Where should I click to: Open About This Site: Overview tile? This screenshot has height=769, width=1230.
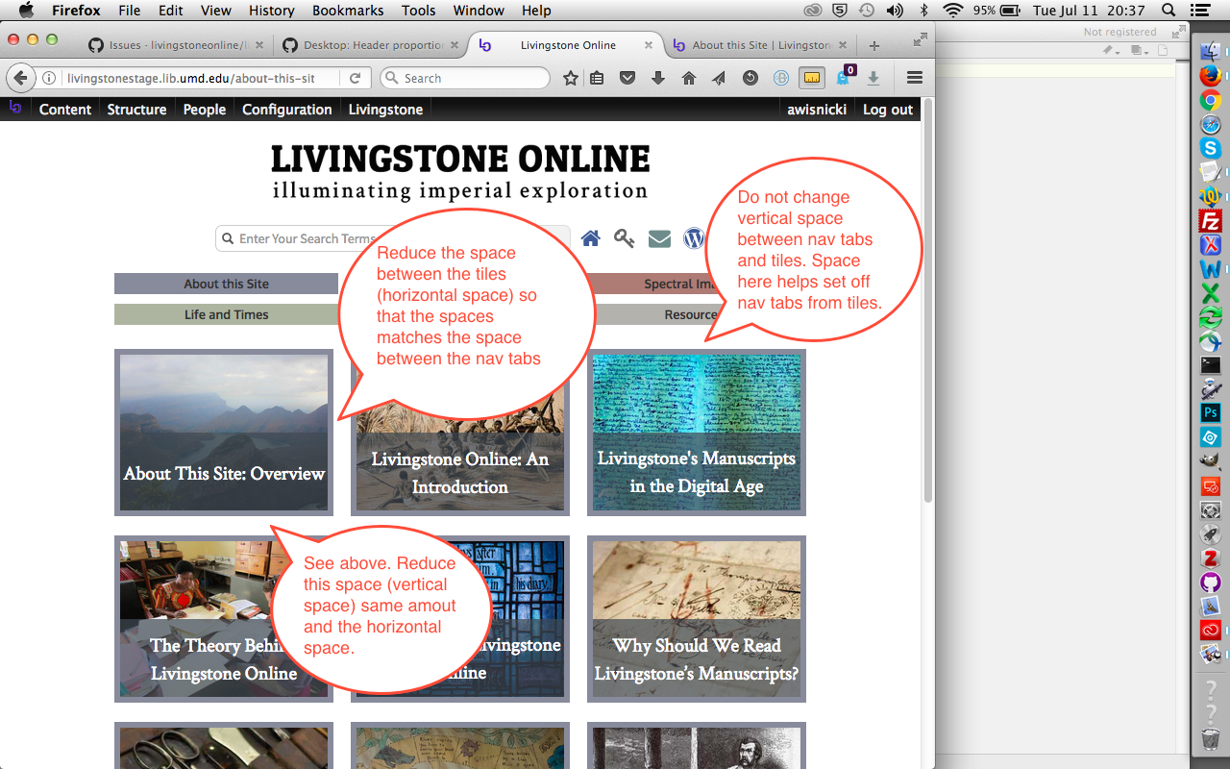[224, 433]
